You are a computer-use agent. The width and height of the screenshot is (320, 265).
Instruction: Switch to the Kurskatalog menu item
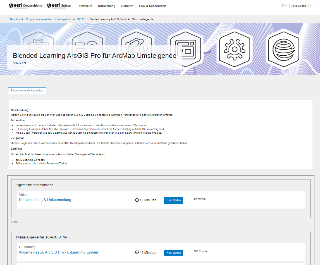tap(107, 6)
